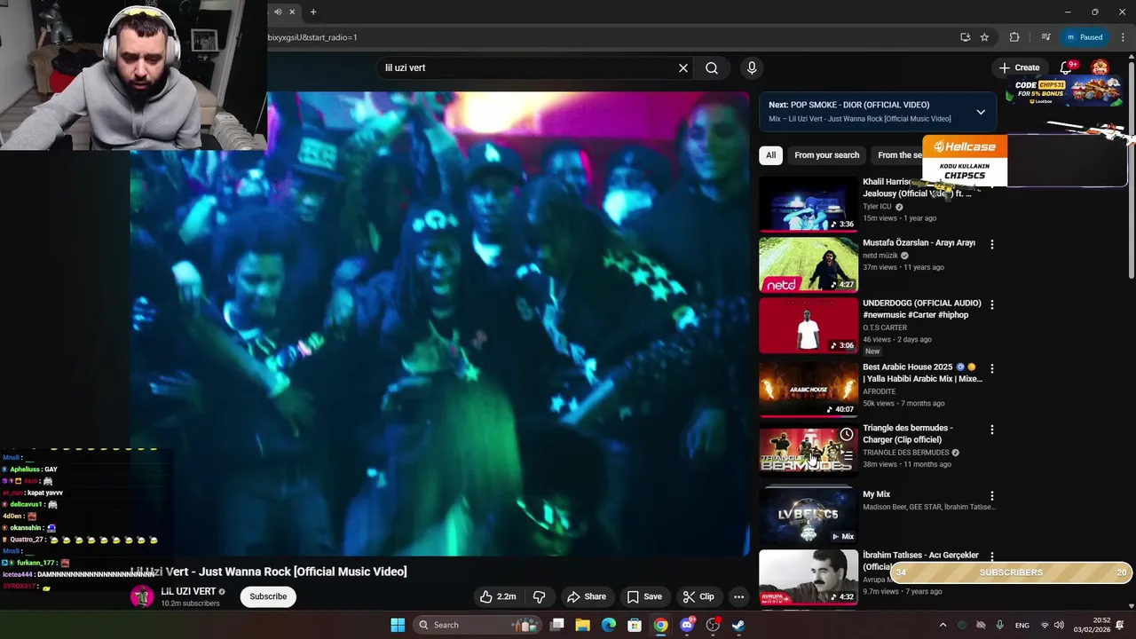This screenshot has width=1136, height=639.
Task: Open Khalil Harrison Jealousy video thumbnail
Action: click(x=809, y=203)
